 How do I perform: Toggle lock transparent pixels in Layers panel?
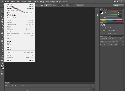tap(105, 45)
